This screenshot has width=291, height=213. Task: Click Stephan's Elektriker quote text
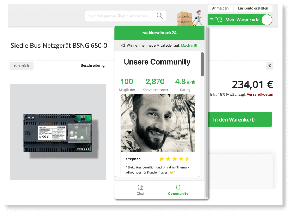coord(157,170)
